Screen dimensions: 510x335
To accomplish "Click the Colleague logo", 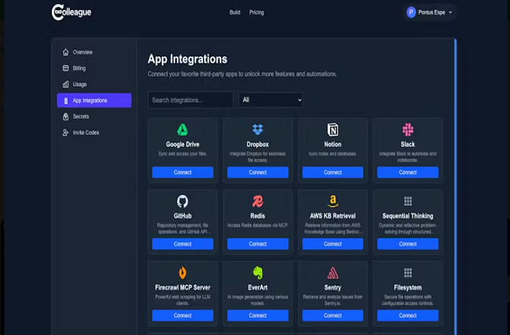I will (72, 13).
